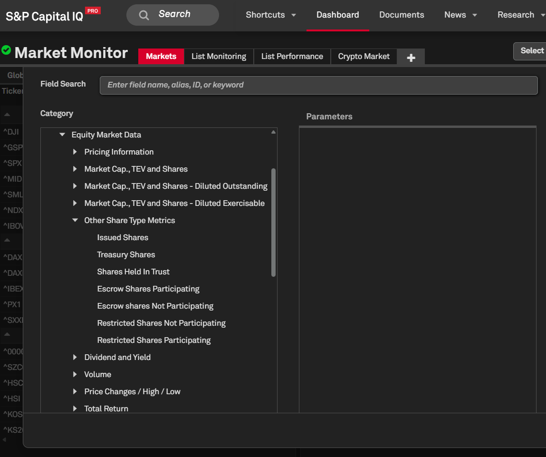Click the green Market Monitor status icon
The height and width of the screenshot is (457, 546).
(x=6, y=50)
